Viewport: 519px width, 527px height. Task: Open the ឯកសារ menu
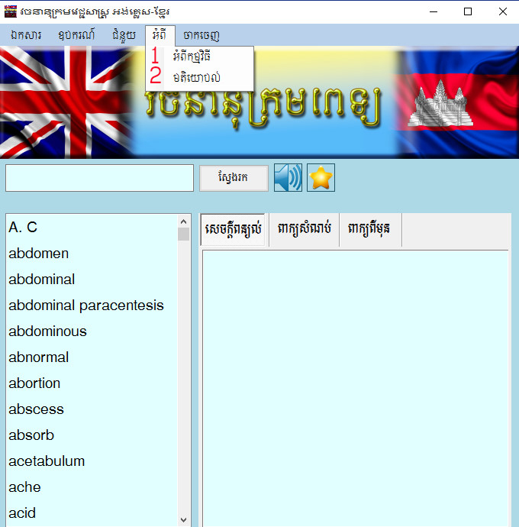coord(26,35)
